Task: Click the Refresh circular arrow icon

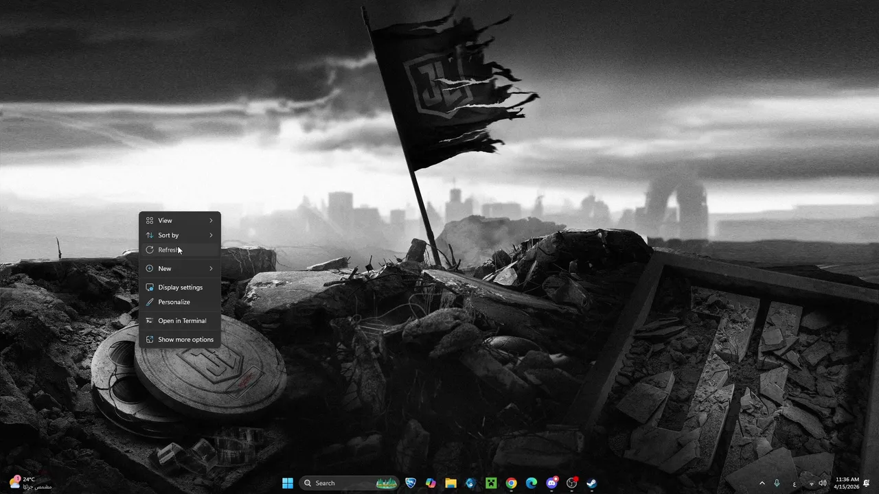Action: [150, 250]
